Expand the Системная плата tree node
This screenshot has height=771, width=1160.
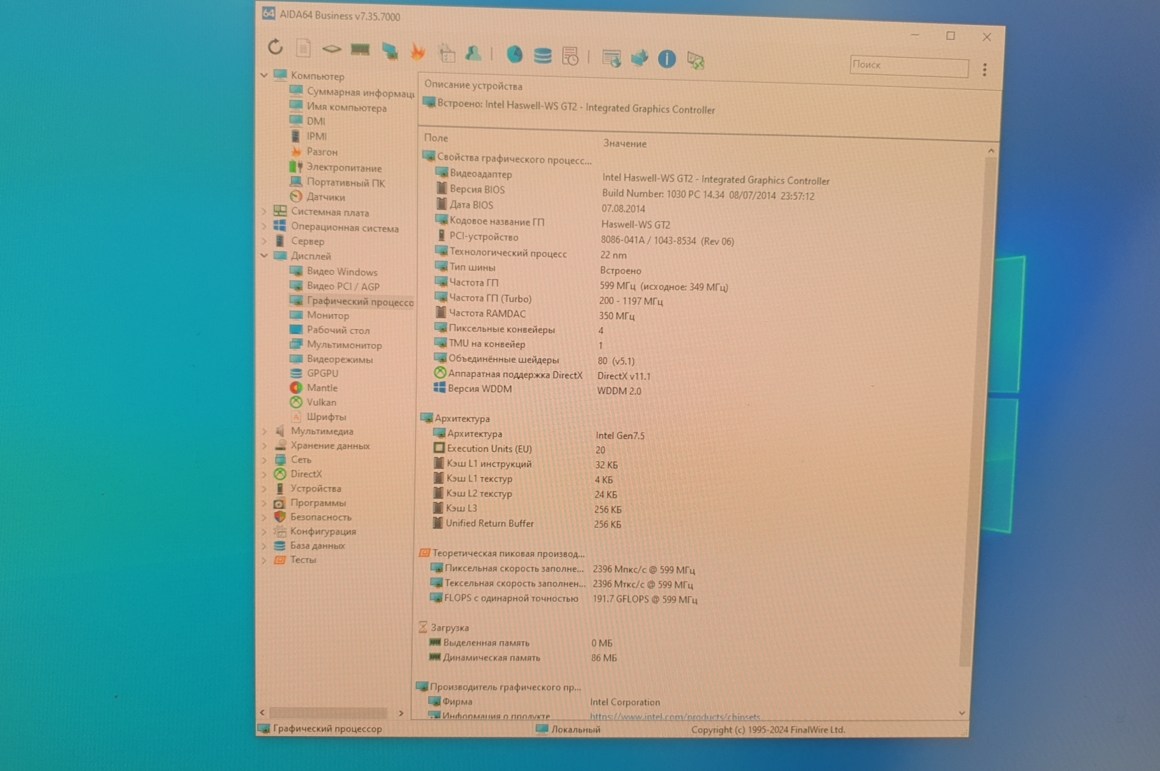(x=264, y=211)
